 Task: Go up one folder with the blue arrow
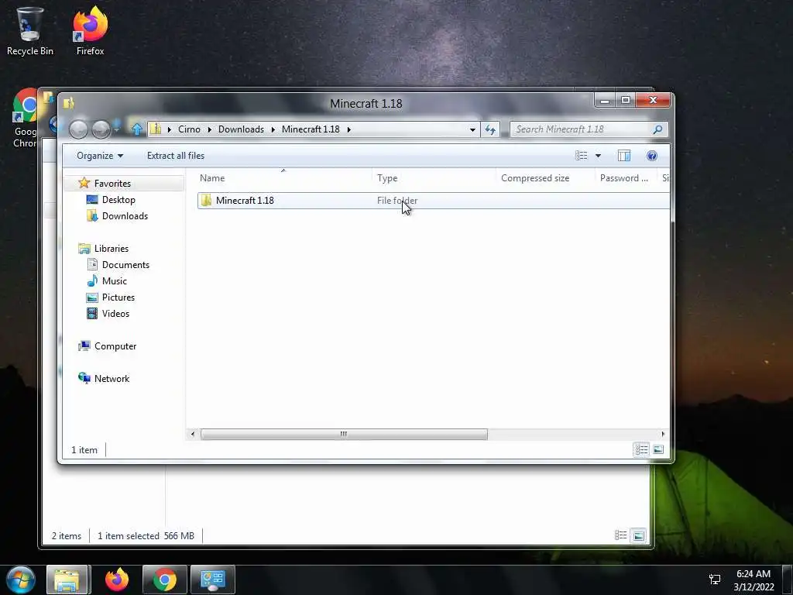[136, 129]
